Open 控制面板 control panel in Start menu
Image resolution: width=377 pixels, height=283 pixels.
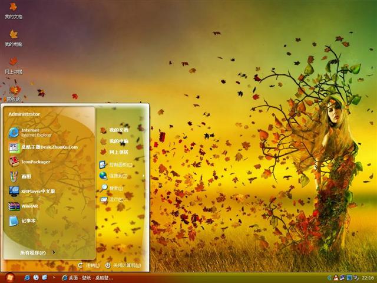coord(116,165)
